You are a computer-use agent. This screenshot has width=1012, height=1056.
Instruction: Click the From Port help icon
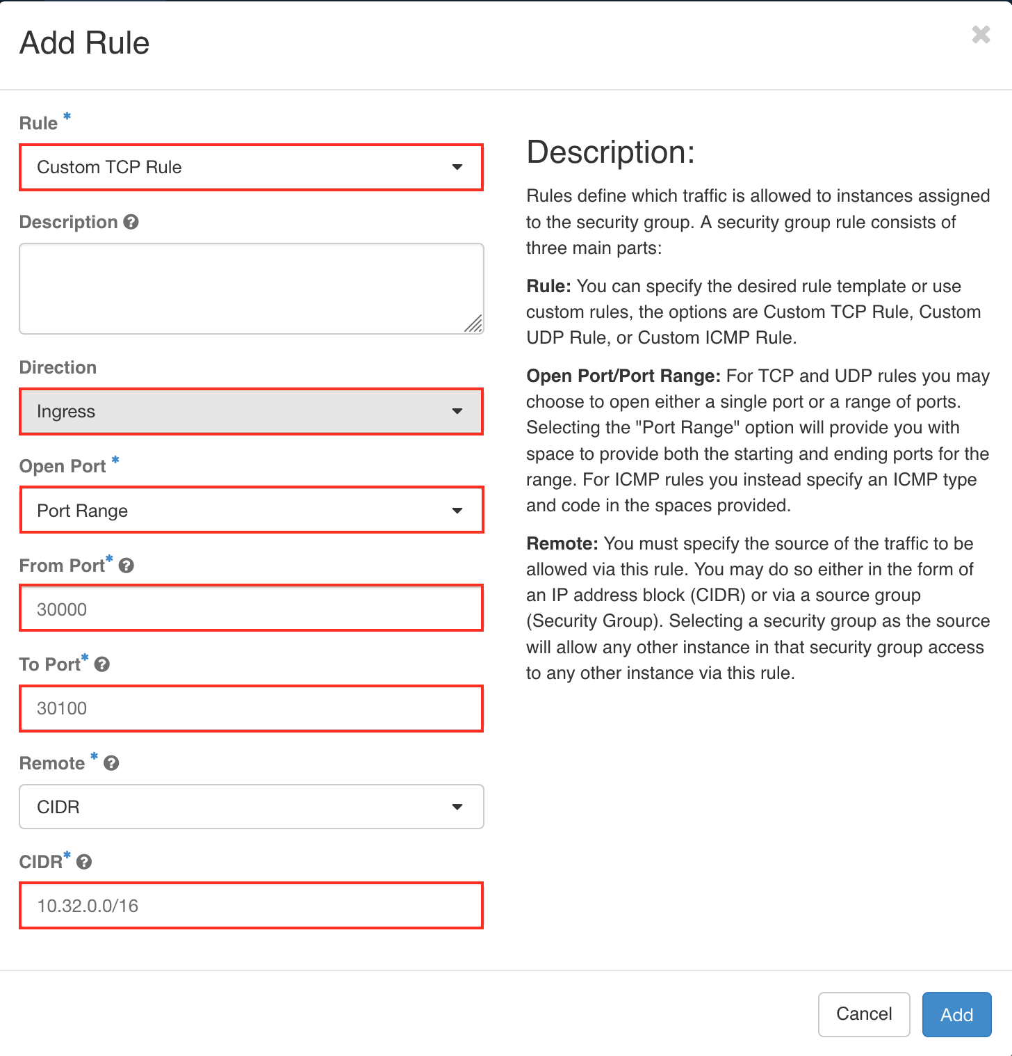[x=126, y=566]
